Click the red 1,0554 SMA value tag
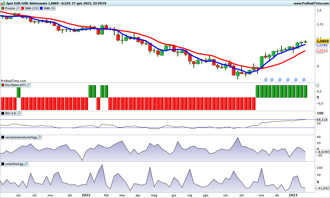Screen dimensions: 330x198 322,51
